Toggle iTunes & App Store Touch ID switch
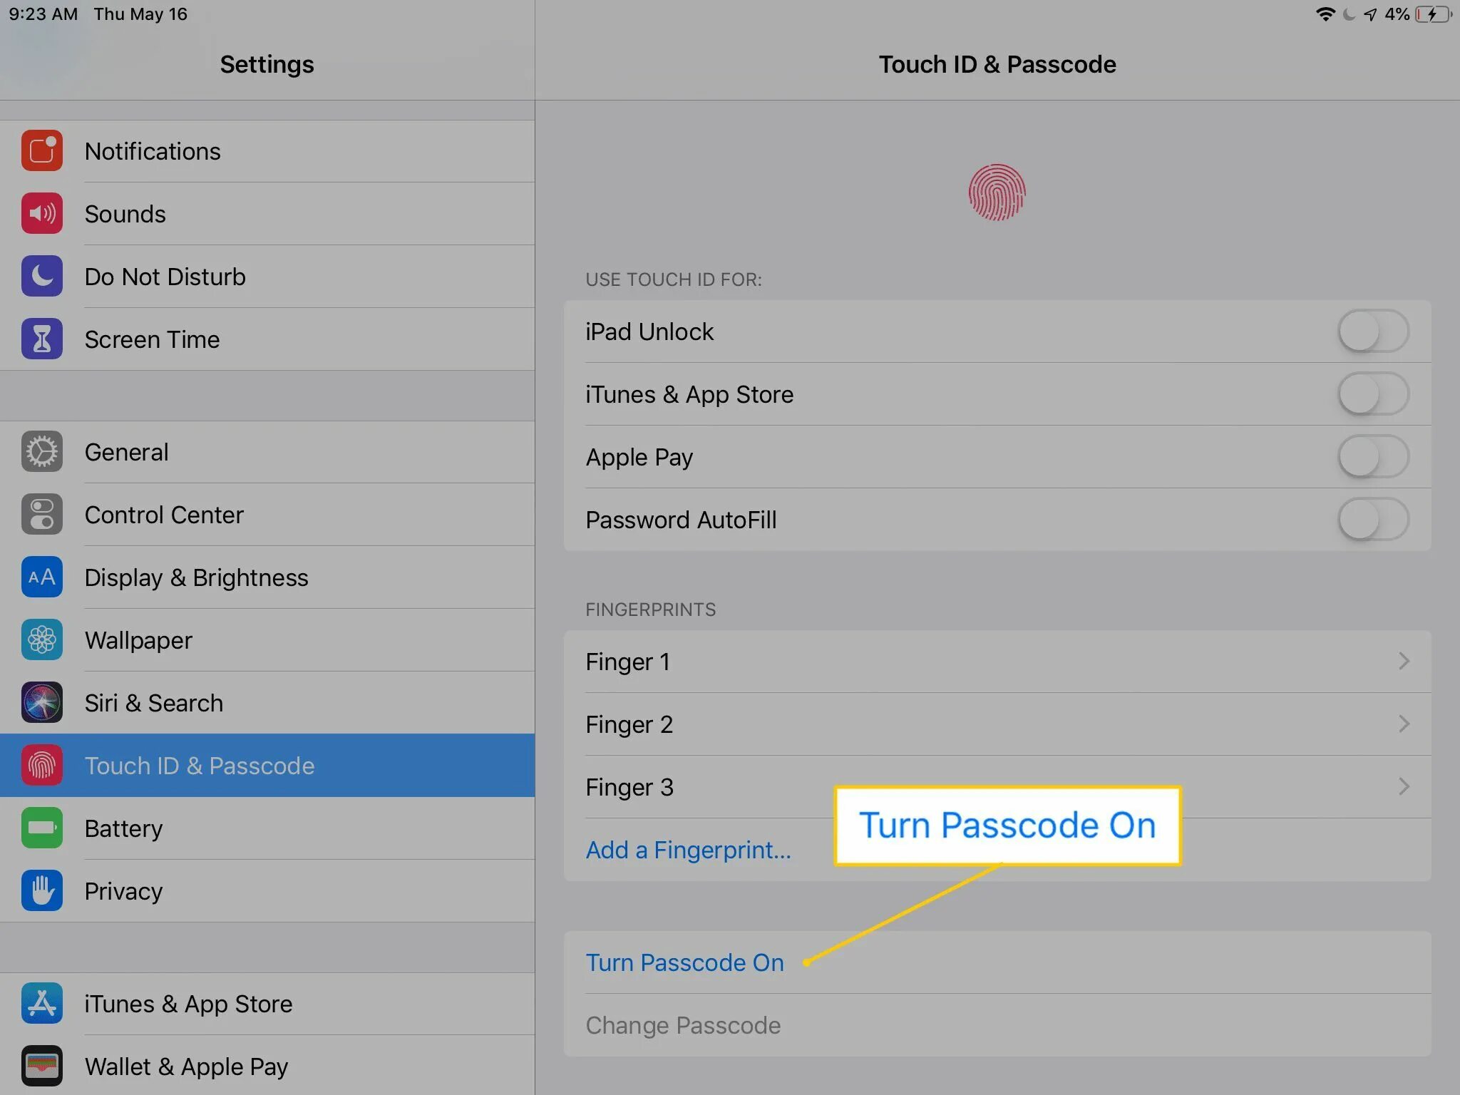1460x1095 pixels. click(1372, 394)
